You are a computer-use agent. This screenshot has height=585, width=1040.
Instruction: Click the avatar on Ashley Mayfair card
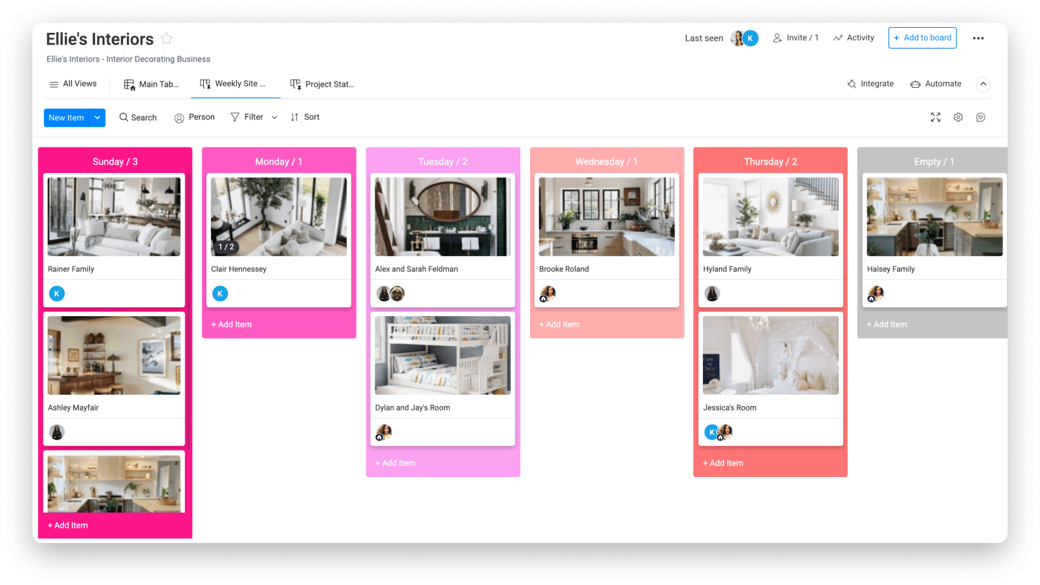click(x=57, y=432)
